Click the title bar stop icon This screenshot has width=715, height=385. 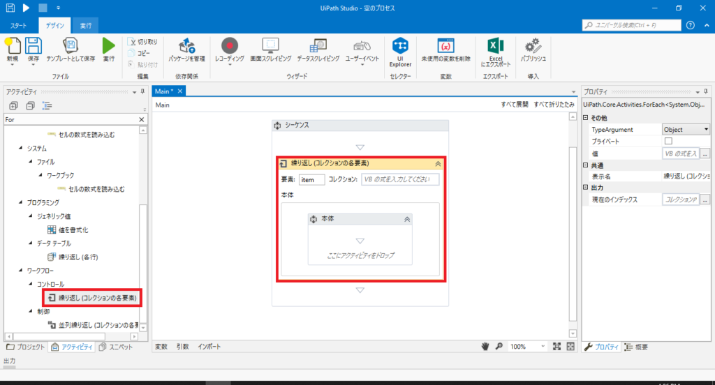point(43,8)
